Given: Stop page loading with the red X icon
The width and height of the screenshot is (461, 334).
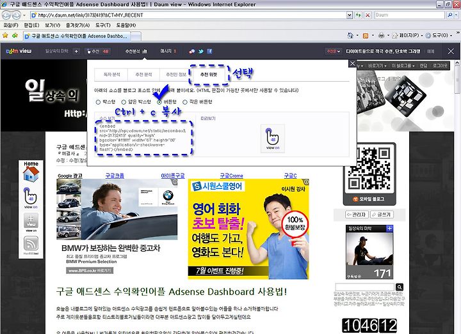Looking at the screenshot, I should [x=368, y=15].
